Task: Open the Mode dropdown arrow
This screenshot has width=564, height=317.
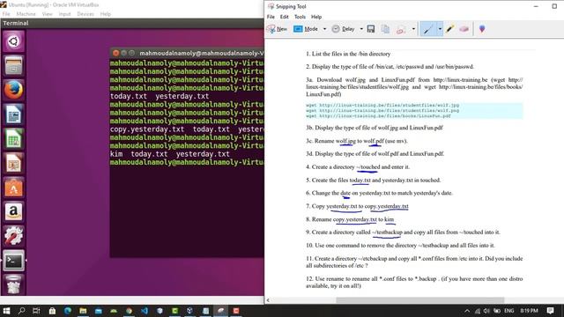Action: 324,29
